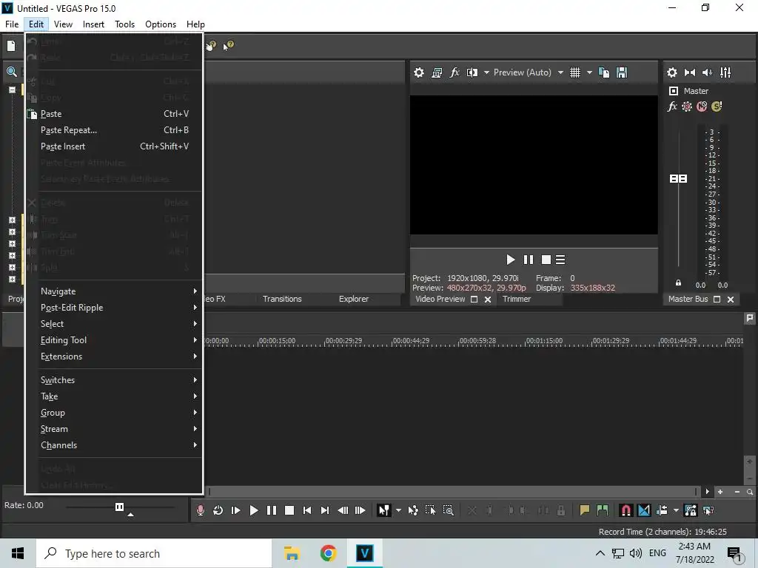Screen dimensions: 758x568
Task: Click the grid overlays icon
Action: tap(574, 72)
